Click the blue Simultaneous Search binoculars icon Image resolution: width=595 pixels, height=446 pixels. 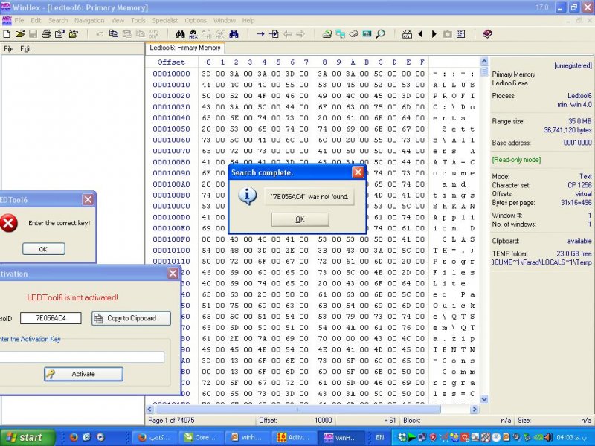click(x=234, y=34)
